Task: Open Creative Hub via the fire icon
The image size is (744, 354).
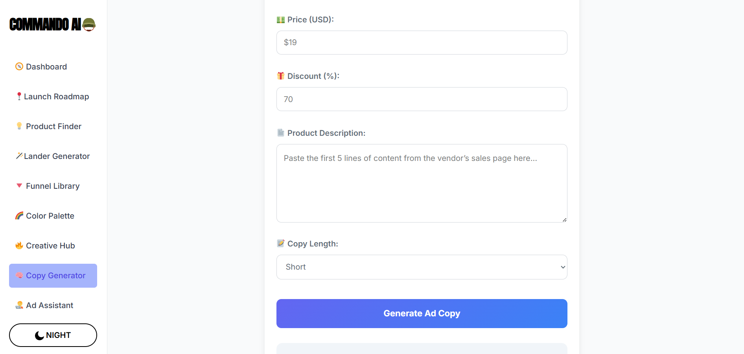Action: coord(19,245)
